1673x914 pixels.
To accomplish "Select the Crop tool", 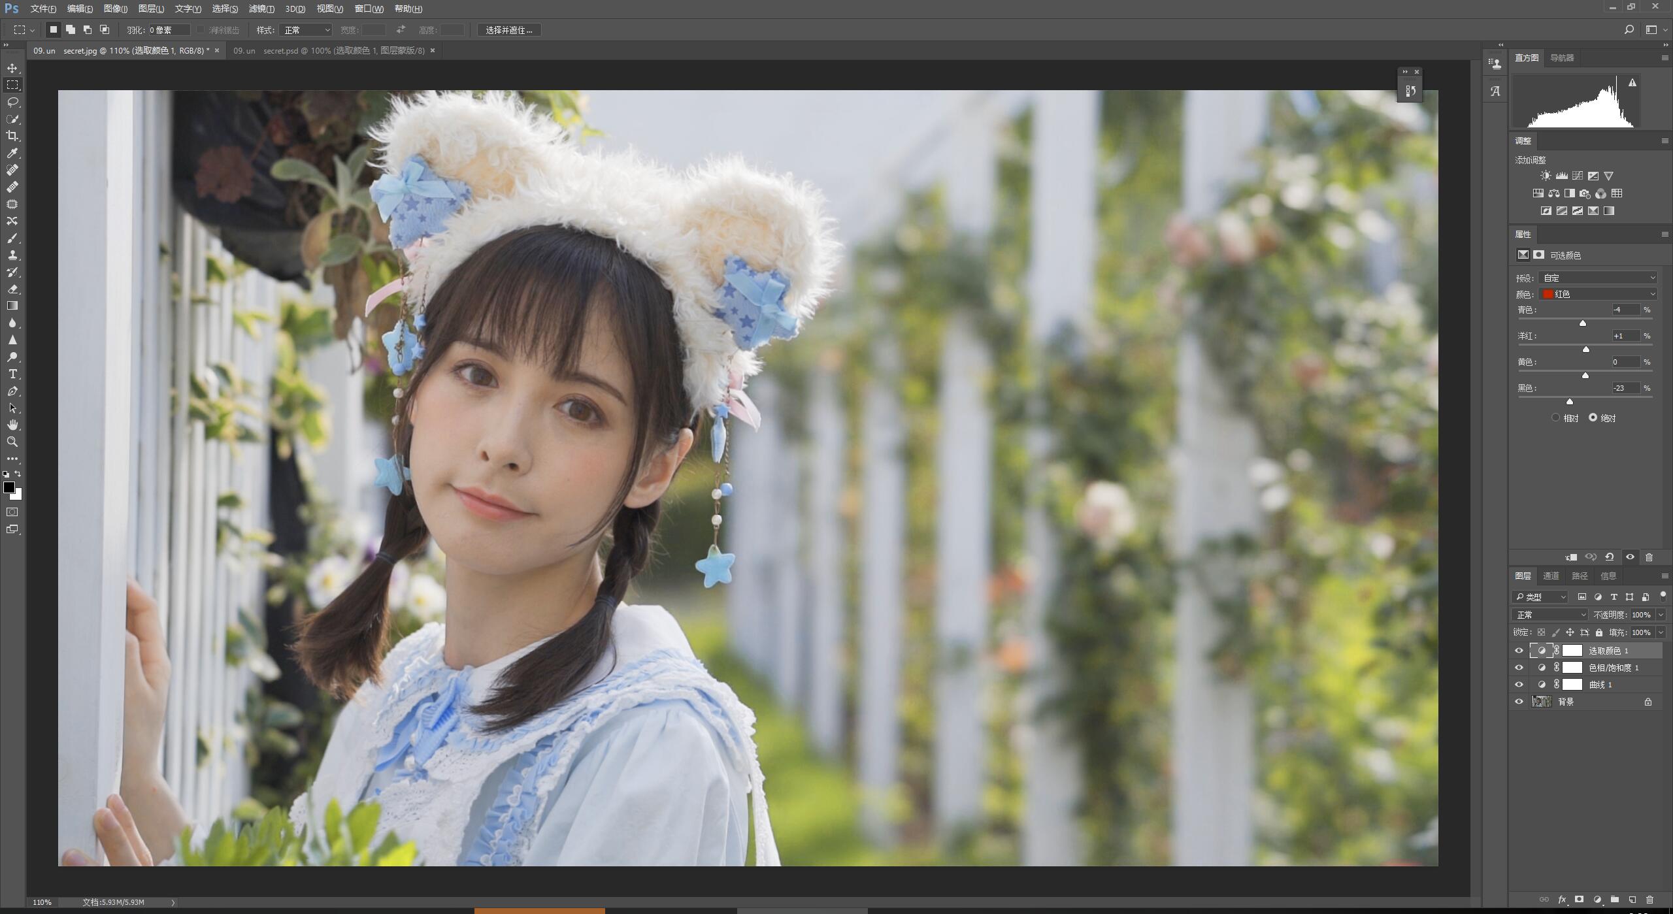I will (12, 136).
